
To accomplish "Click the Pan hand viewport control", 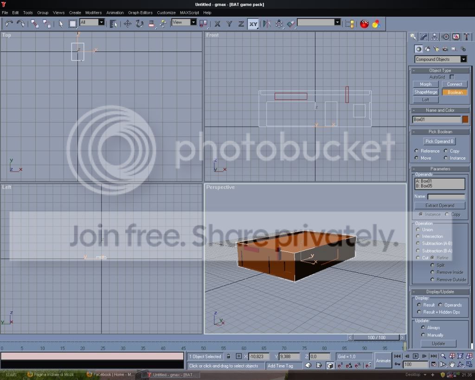I will click(452, 364).
